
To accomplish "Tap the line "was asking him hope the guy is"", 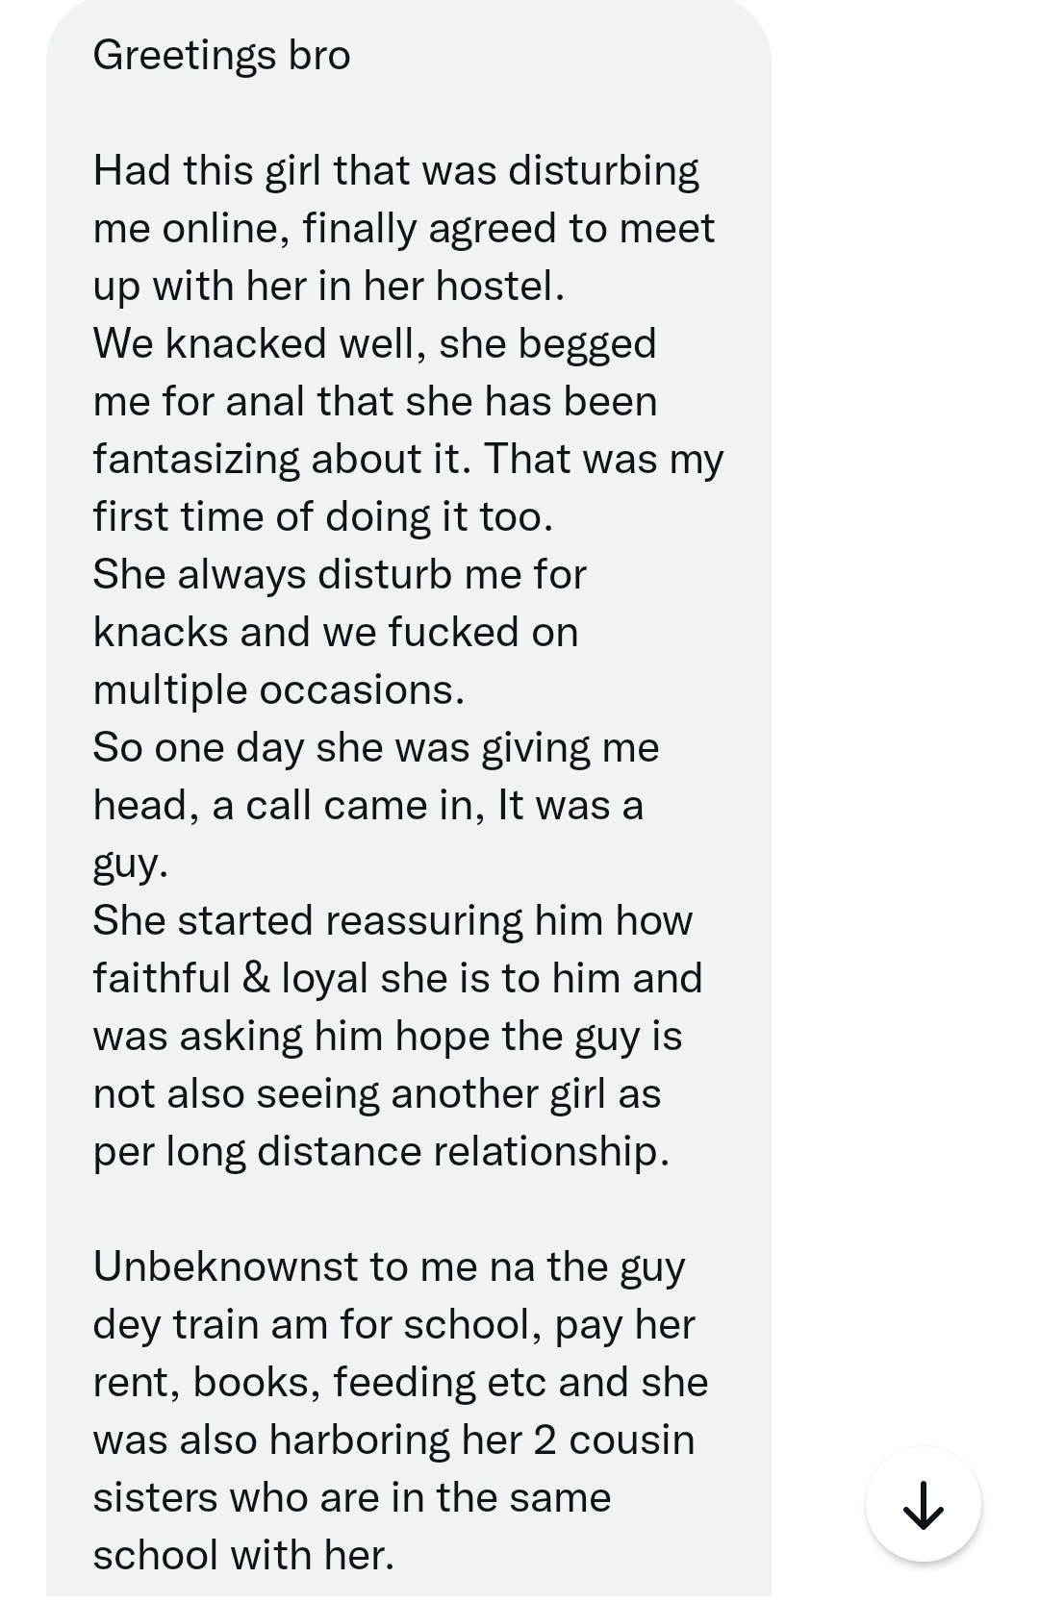I will click(387, 1036).
